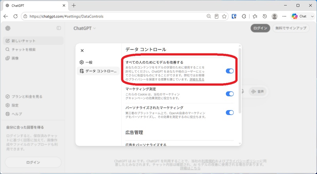This screenshot has width=317, height=174.
Task: Collapse the sidebar with the panel icon
Action: pyautogui.click(x=59, y=28)
